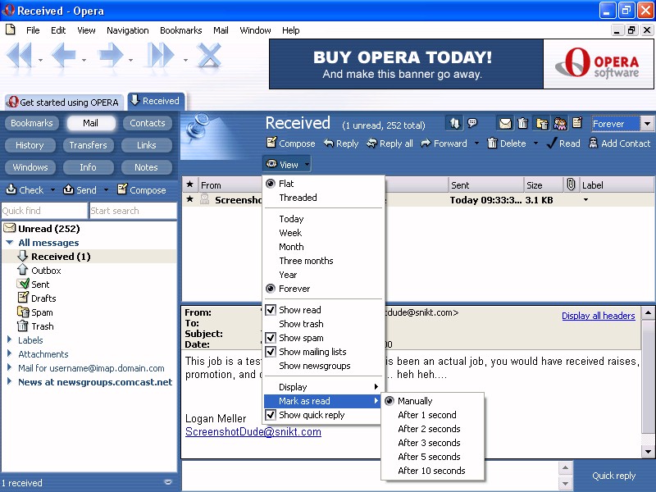The width and height of the screenshot is (656, 492).
Task: Click the Reply all button
Action: click(389, 143)
